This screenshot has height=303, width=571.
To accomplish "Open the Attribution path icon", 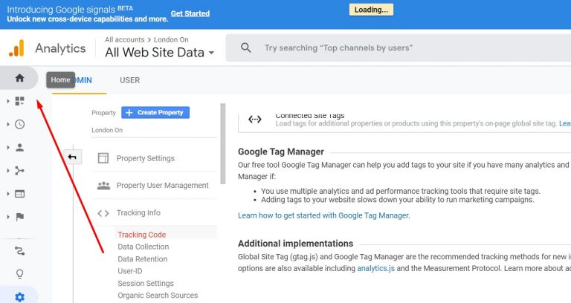I will coord(19,250).
